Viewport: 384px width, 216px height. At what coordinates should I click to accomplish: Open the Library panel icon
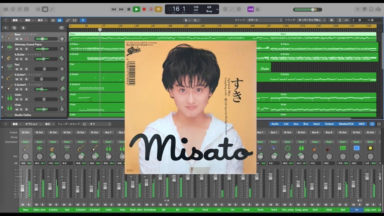click(x=6, y=9)
